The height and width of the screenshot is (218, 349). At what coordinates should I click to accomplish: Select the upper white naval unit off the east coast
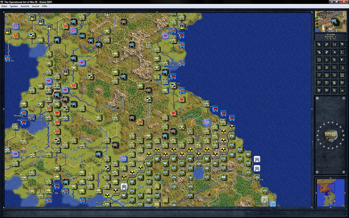(x=257, y=159)
